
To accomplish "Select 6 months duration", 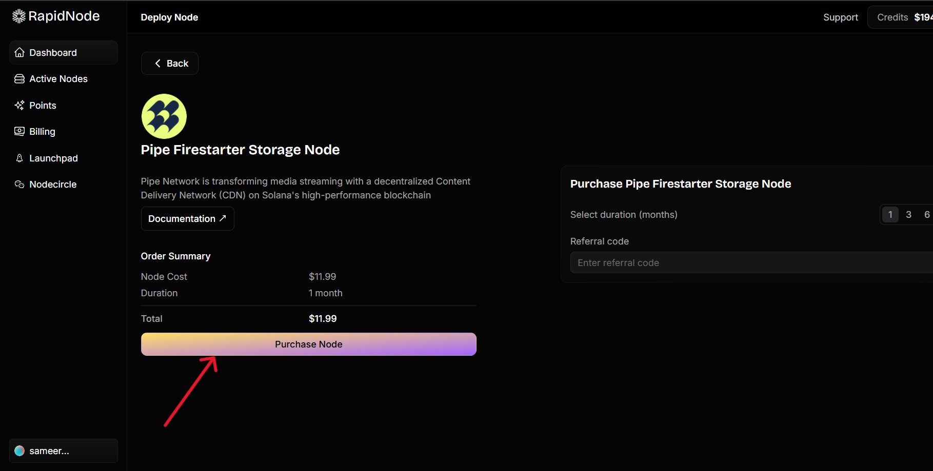I will [926, 215].
